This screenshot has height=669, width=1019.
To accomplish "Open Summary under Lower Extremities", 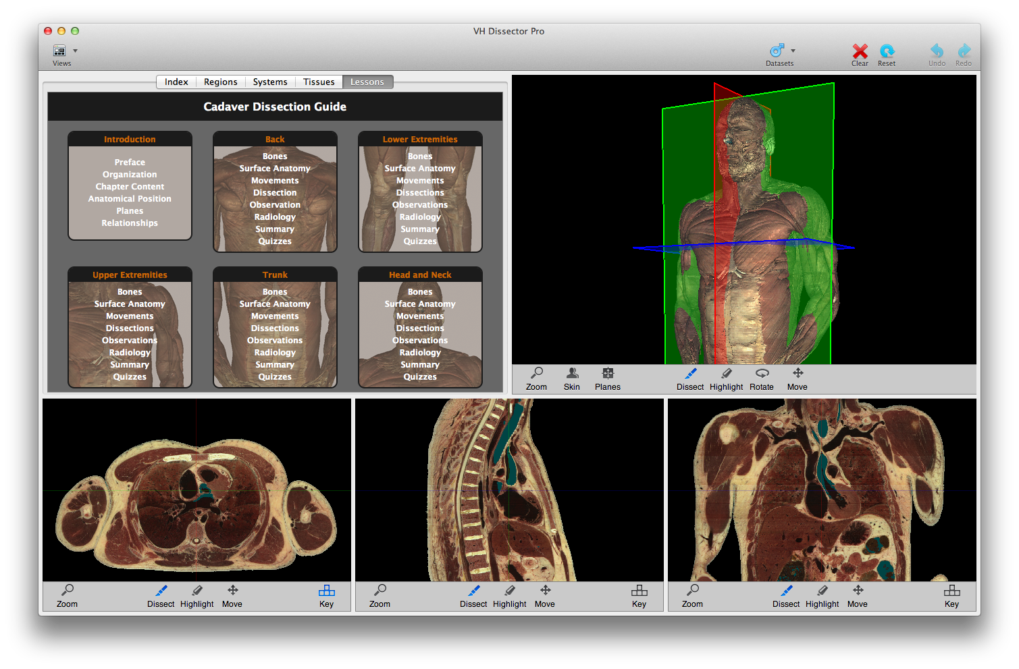I will pos(420,229).
